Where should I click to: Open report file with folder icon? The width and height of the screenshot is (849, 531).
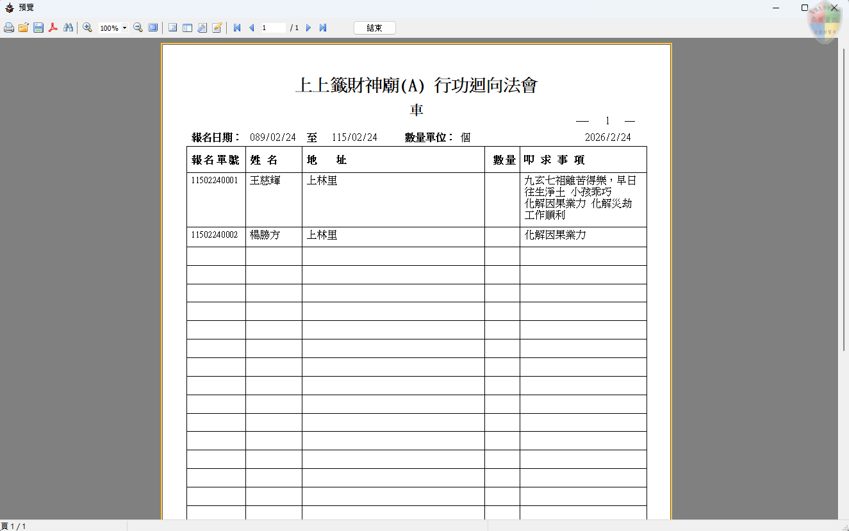[x=24, y=28]
